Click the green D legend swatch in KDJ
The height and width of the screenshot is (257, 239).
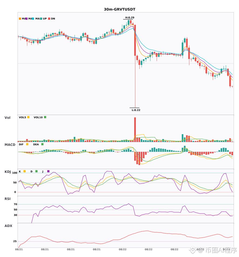pyautogui.click(x=36, y=171)
